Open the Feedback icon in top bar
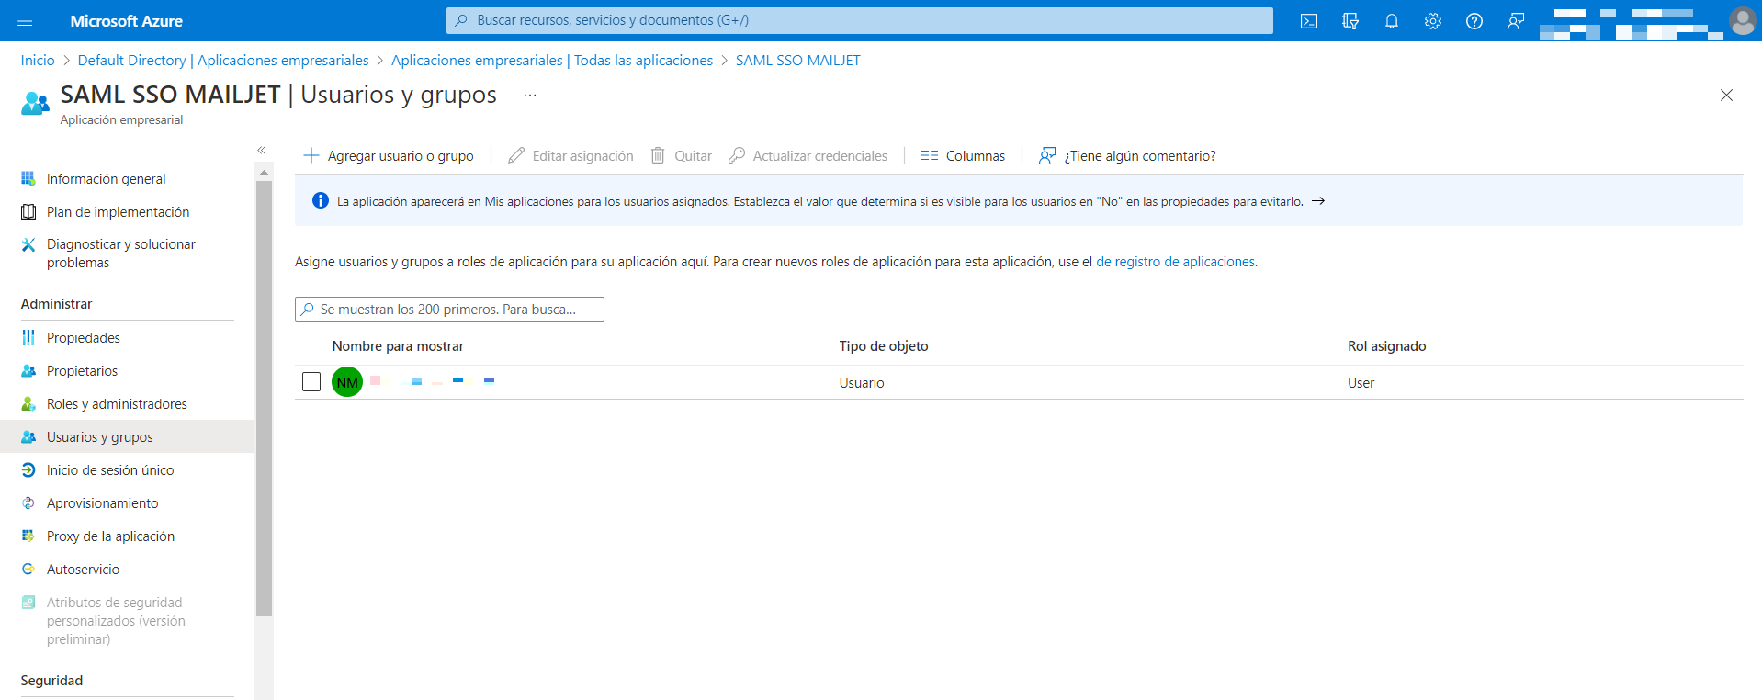This screenshot has height=700, width=1762. click(1516, 21)
